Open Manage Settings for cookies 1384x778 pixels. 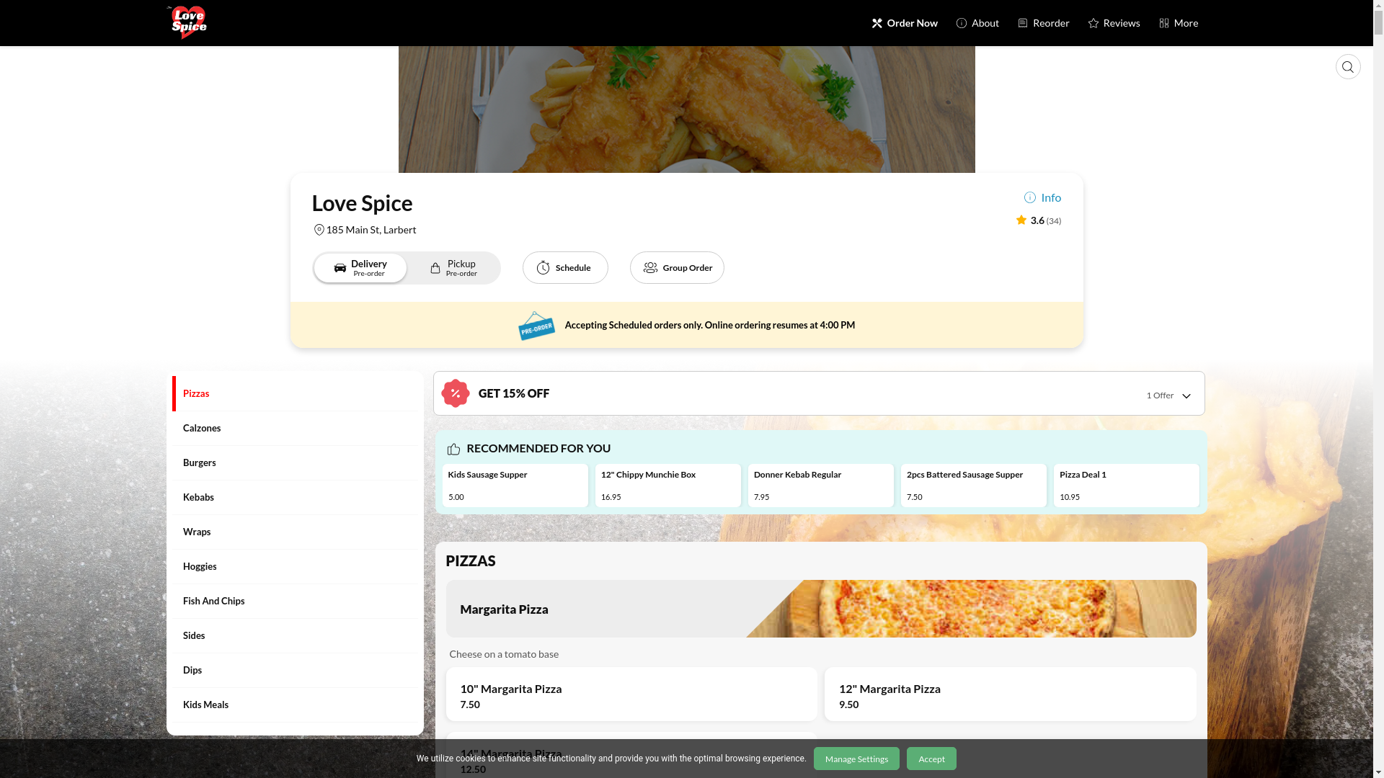(x=856, y=759)
